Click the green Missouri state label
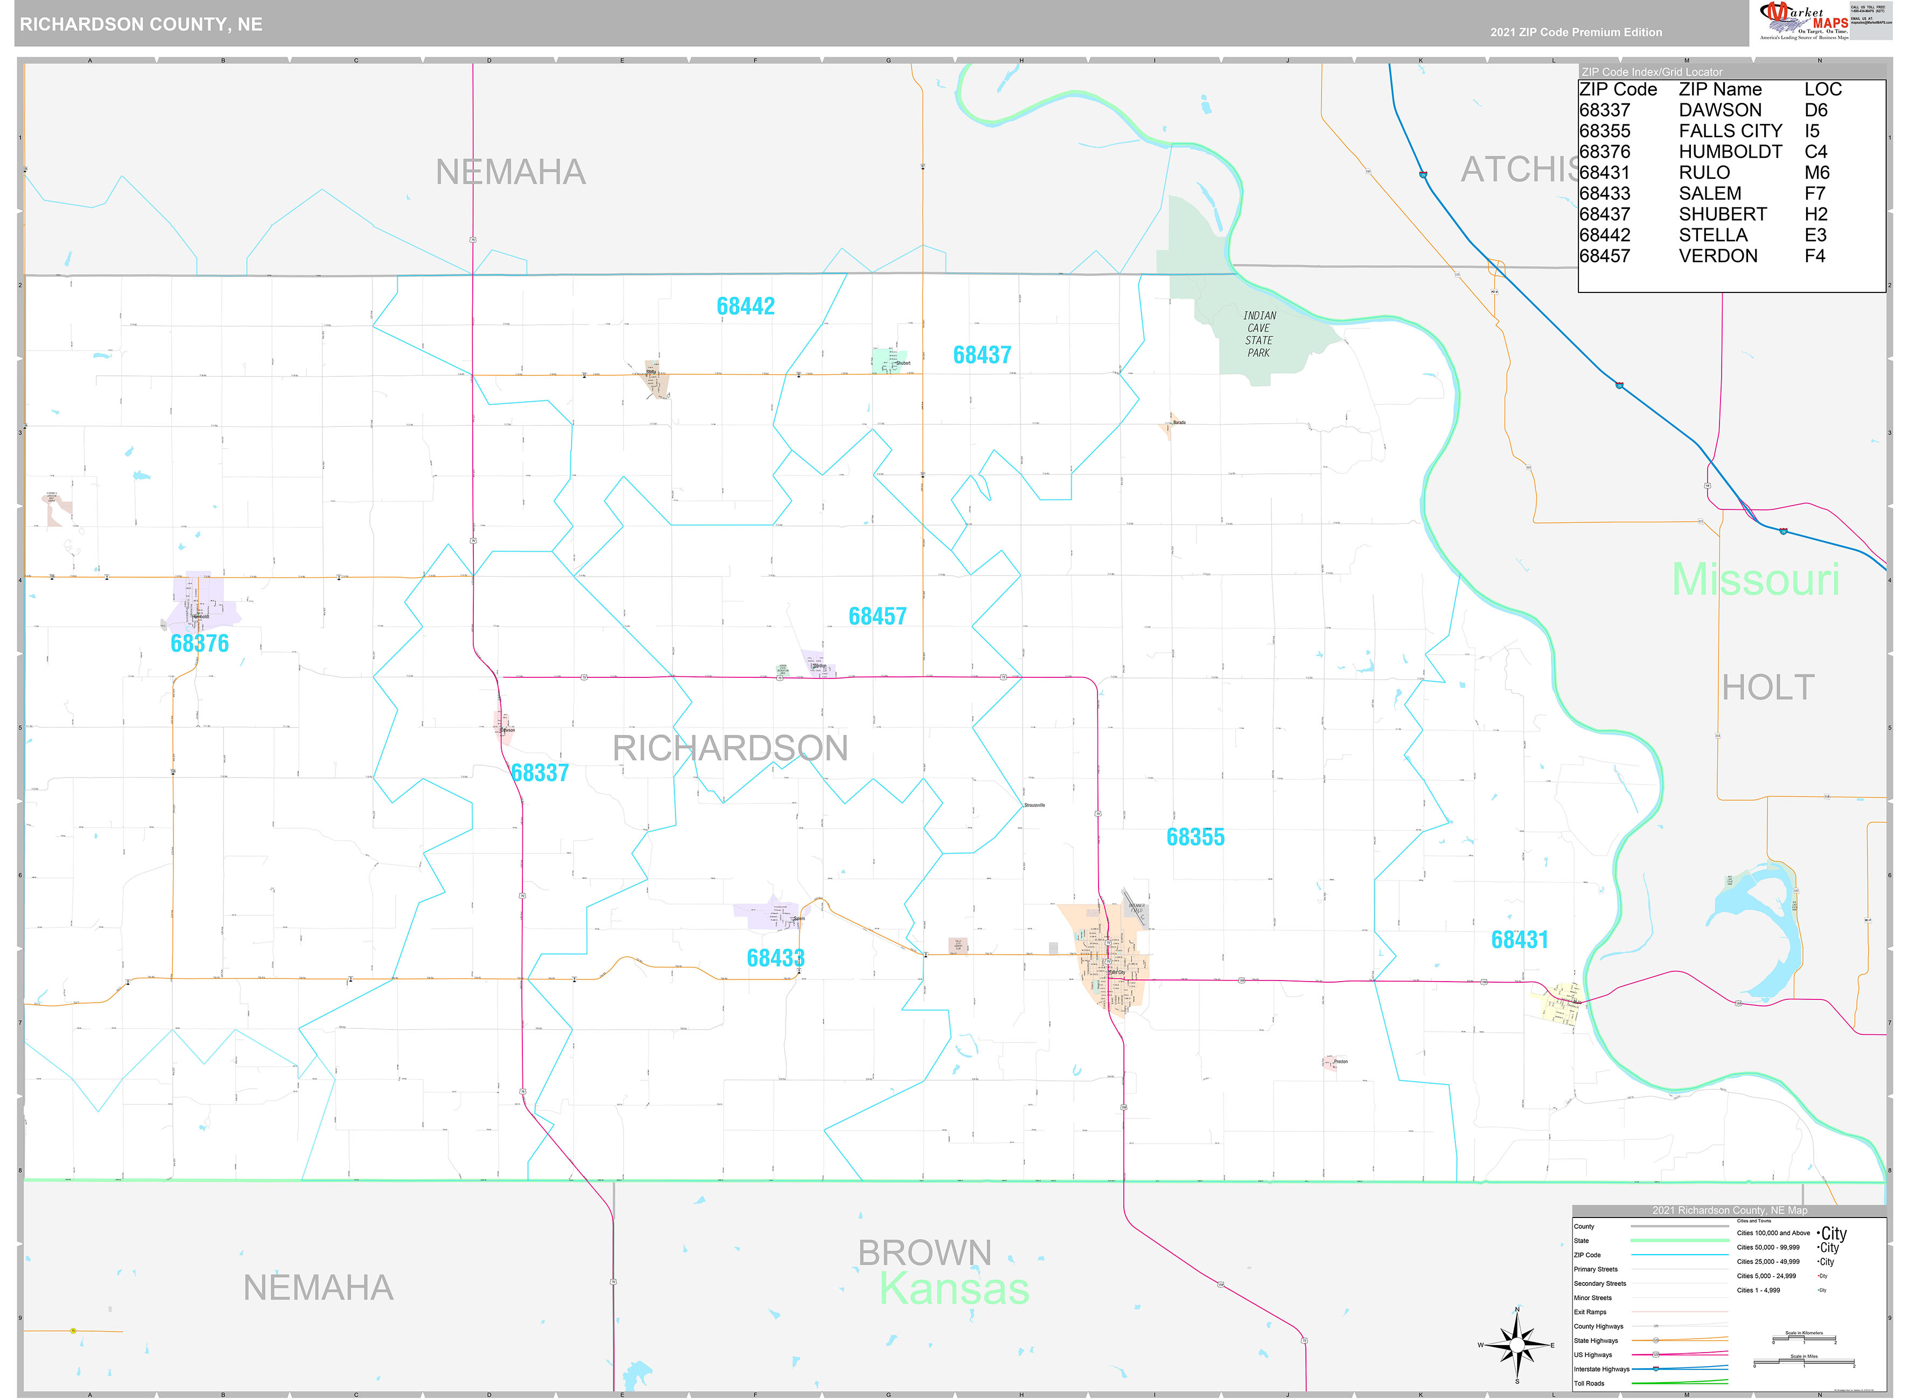Viewport: 1909px width, 1400px height. click(1755, 580)
